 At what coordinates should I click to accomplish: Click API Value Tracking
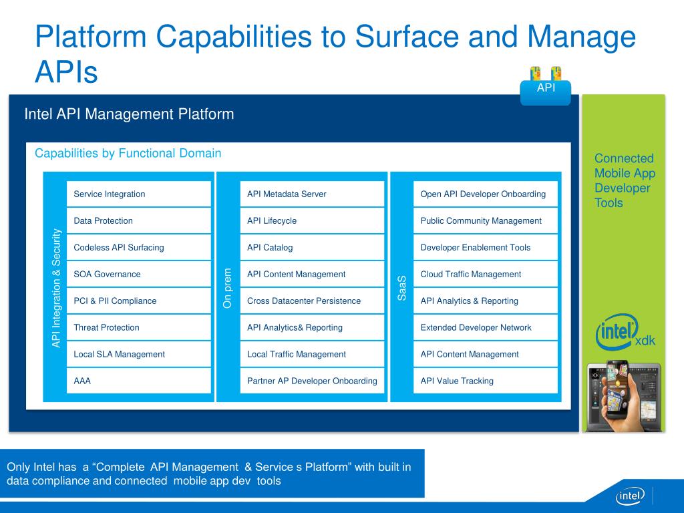pos(486,380)
